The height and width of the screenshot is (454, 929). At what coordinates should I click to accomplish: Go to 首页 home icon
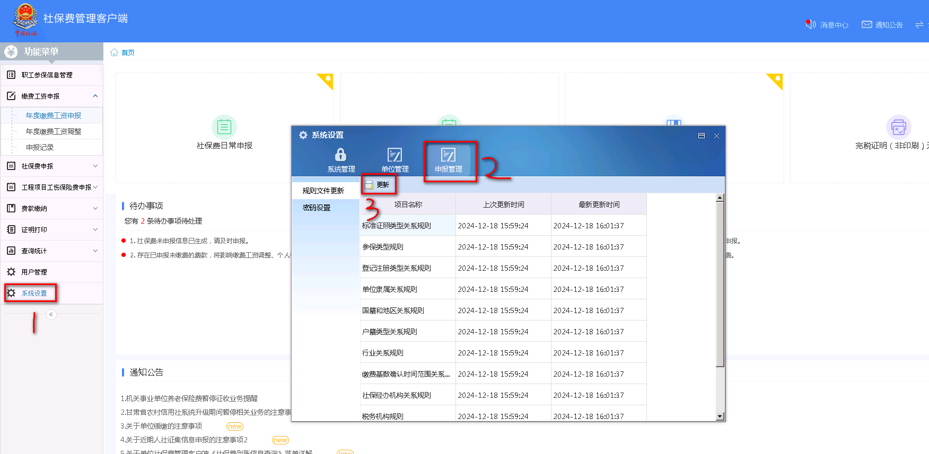tap(115, 52)
